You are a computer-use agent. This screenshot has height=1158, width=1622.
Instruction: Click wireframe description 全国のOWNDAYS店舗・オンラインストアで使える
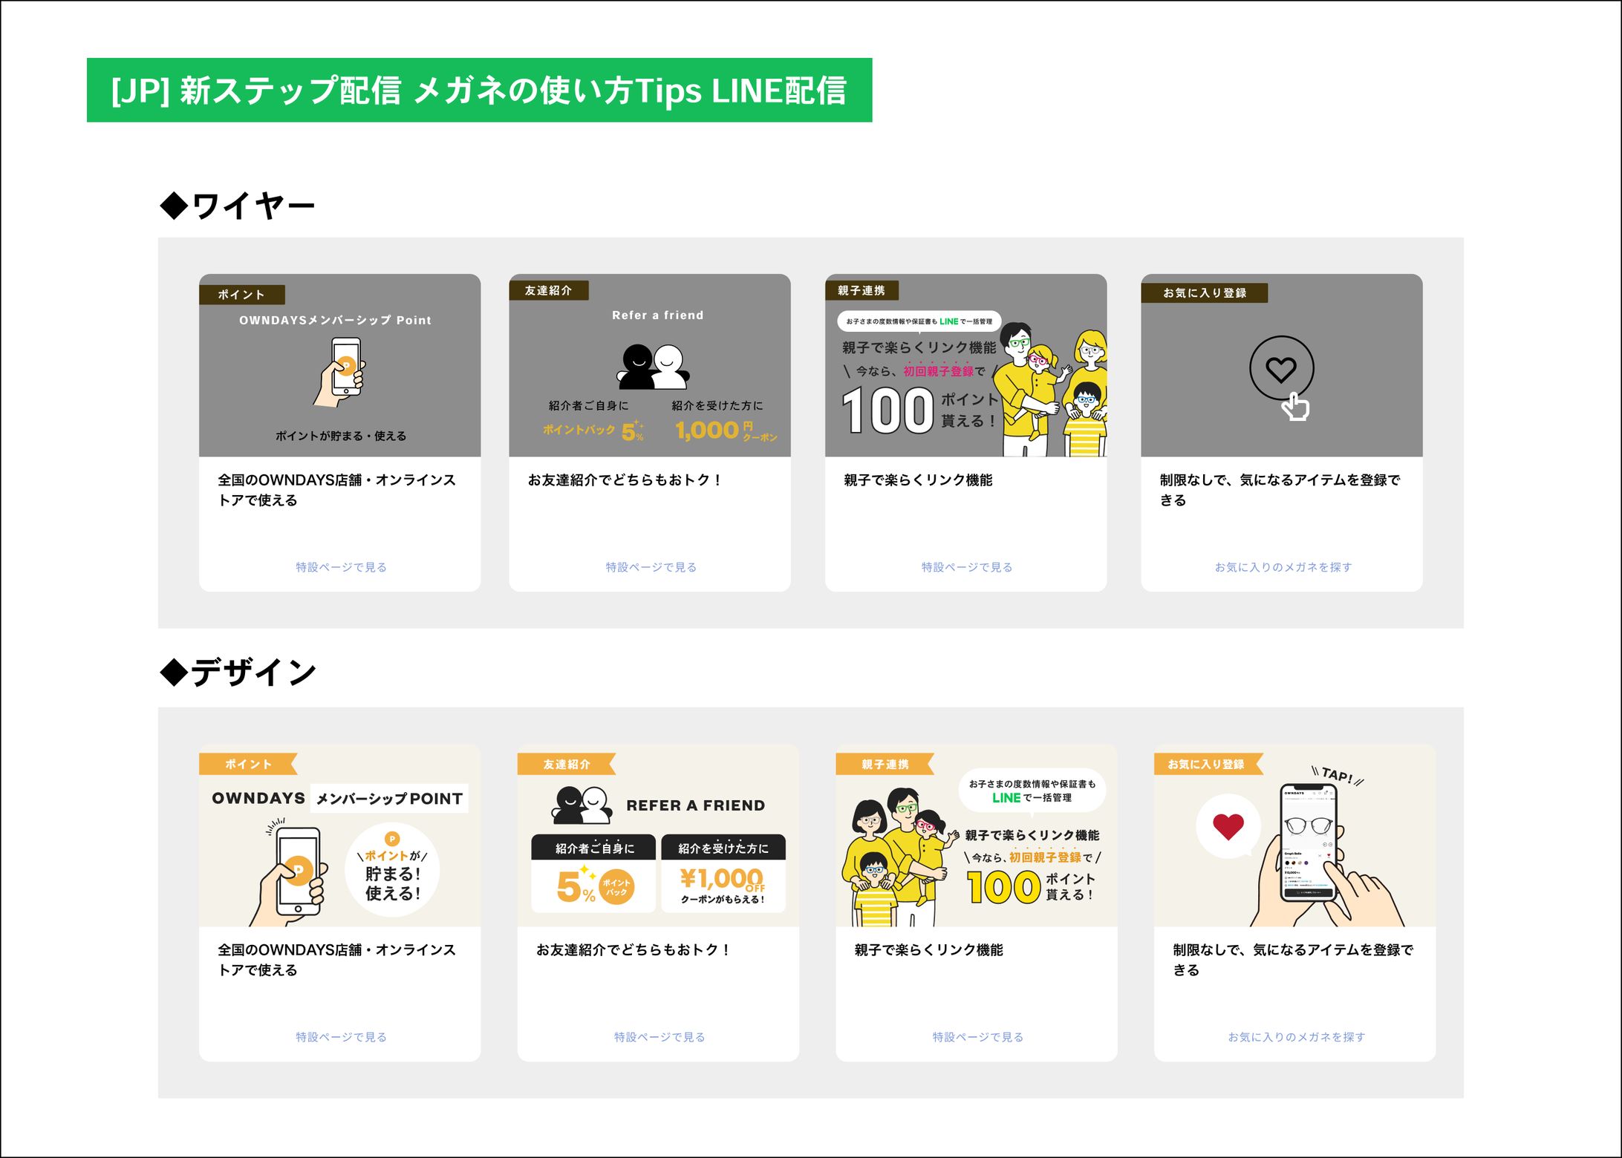pos(336,490)
